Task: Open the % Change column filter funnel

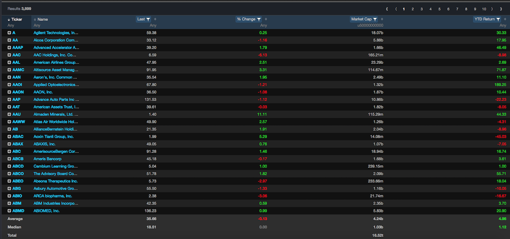Action: coord(259,19)
